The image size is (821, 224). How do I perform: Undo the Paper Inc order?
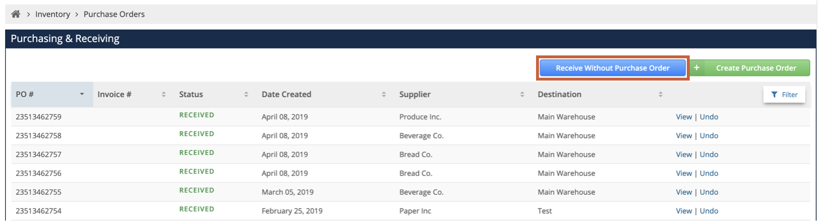pos(709,211)
